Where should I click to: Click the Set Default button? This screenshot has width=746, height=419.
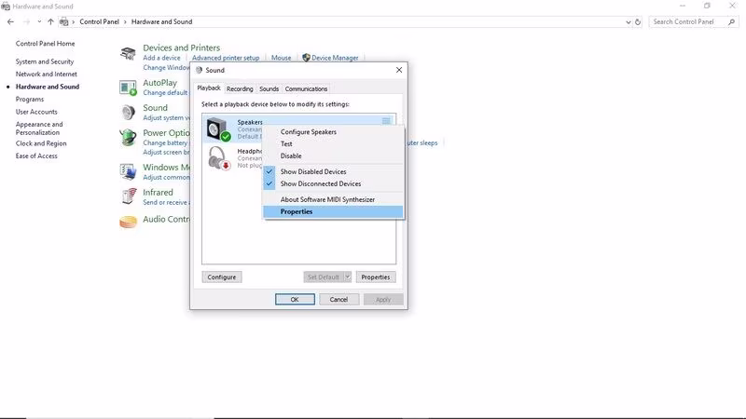point(324,277)
